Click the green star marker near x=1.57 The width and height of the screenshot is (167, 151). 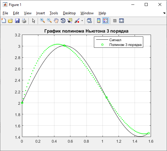pos(149,133)
